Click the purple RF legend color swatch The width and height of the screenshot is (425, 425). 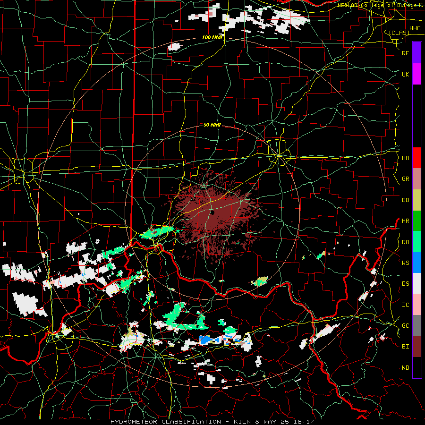[417, 53]
